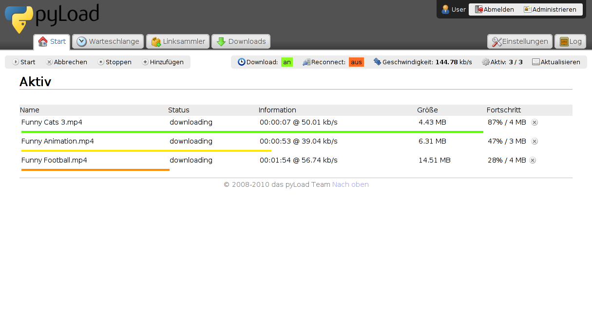The height and width of the screenshot is (328, 592).
Task: Open the Linksammler tab
Action: point(177,41)
